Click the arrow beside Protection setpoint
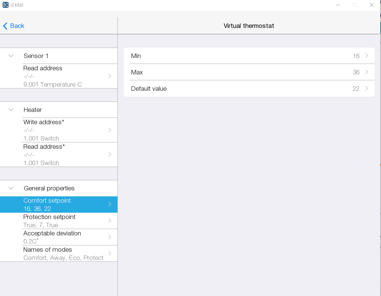The height and width of the screenshot is (296, 381). pos(110,221)
